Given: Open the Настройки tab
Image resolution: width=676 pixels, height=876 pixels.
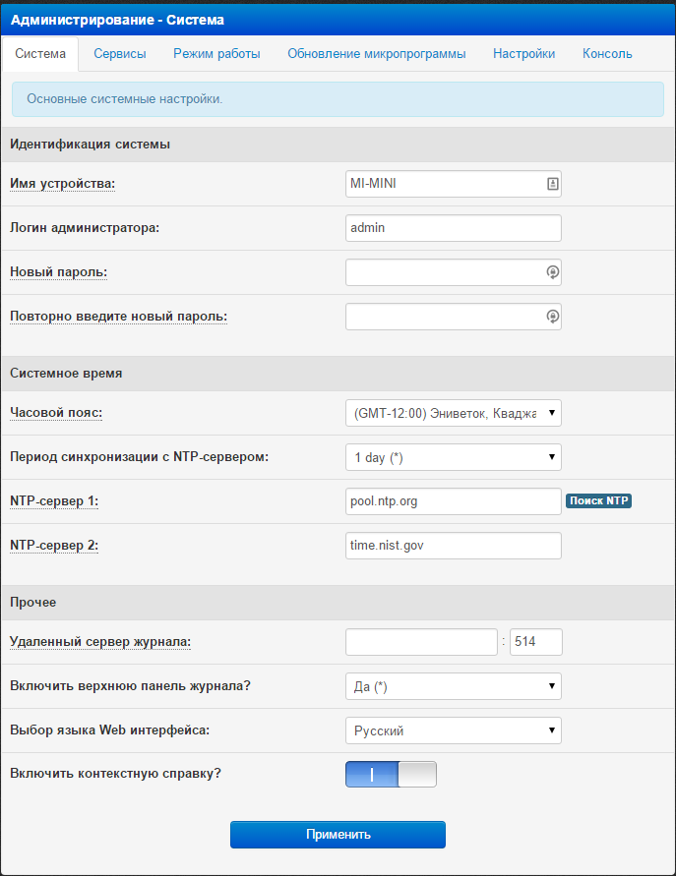Looking at the screenshot, I should pyautogui.click(x=523, y=54).
